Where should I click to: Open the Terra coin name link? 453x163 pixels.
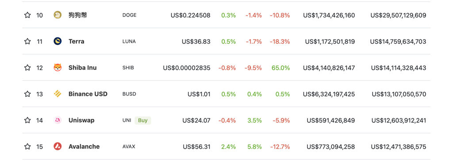pyautogui.click(x=76, y=42)
